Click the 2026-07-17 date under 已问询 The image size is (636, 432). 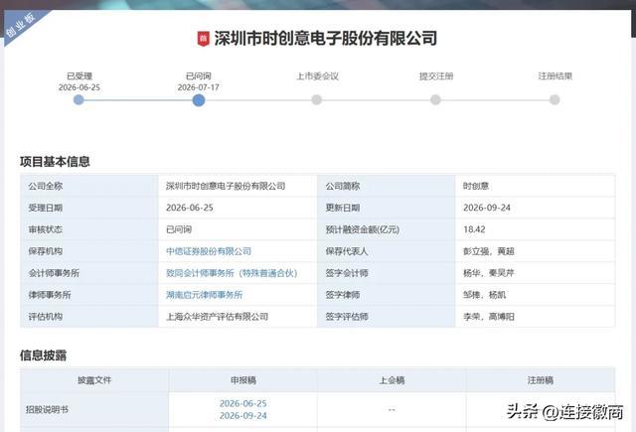(199, 87)
